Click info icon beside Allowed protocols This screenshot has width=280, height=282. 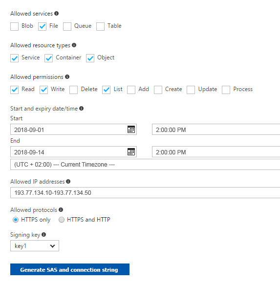[x=61, y=210]
